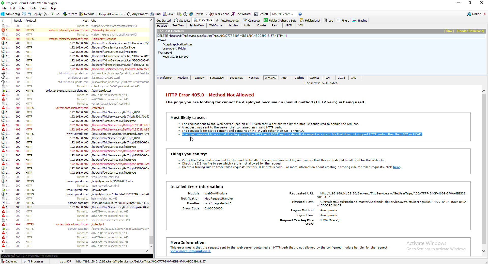Select the request WebForms tab
The height and width of the screenshot is (264, 488).
216,25
